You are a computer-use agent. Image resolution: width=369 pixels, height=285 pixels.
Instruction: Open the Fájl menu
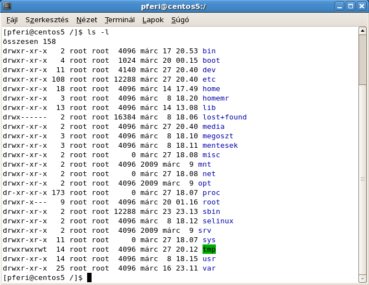11,20
